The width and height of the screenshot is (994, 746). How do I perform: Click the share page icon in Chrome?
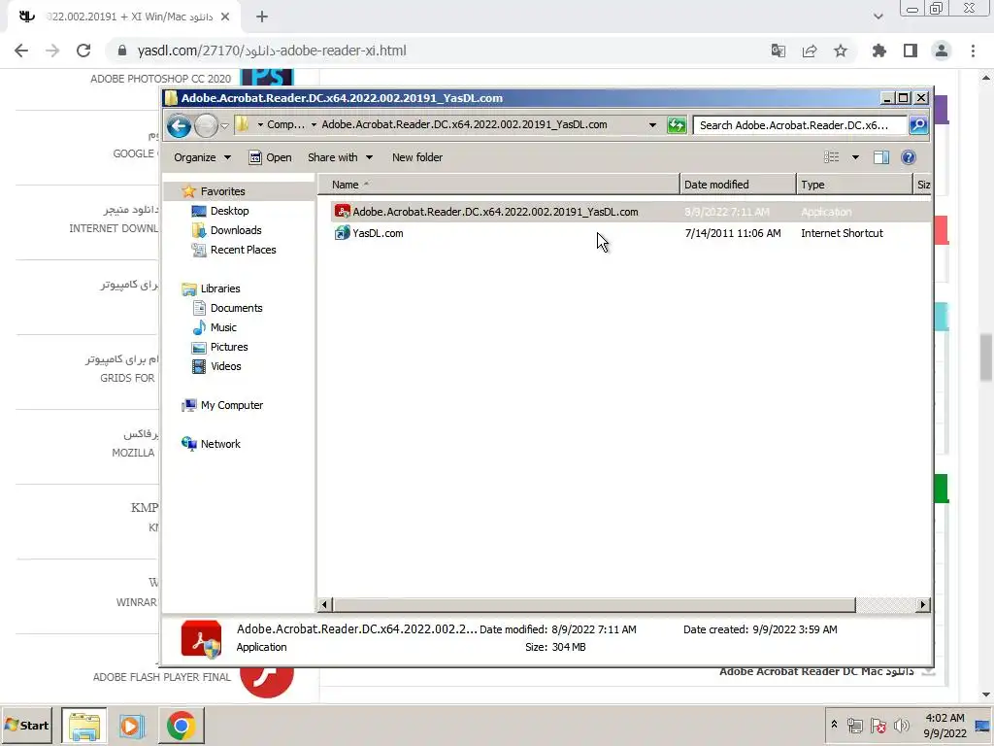click(x=810, y=51)
